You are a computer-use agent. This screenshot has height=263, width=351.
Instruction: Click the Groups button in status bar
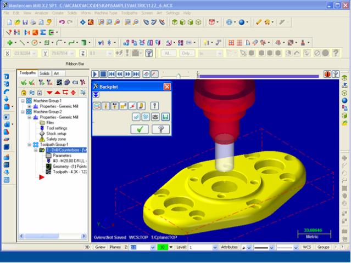[323, 247]
